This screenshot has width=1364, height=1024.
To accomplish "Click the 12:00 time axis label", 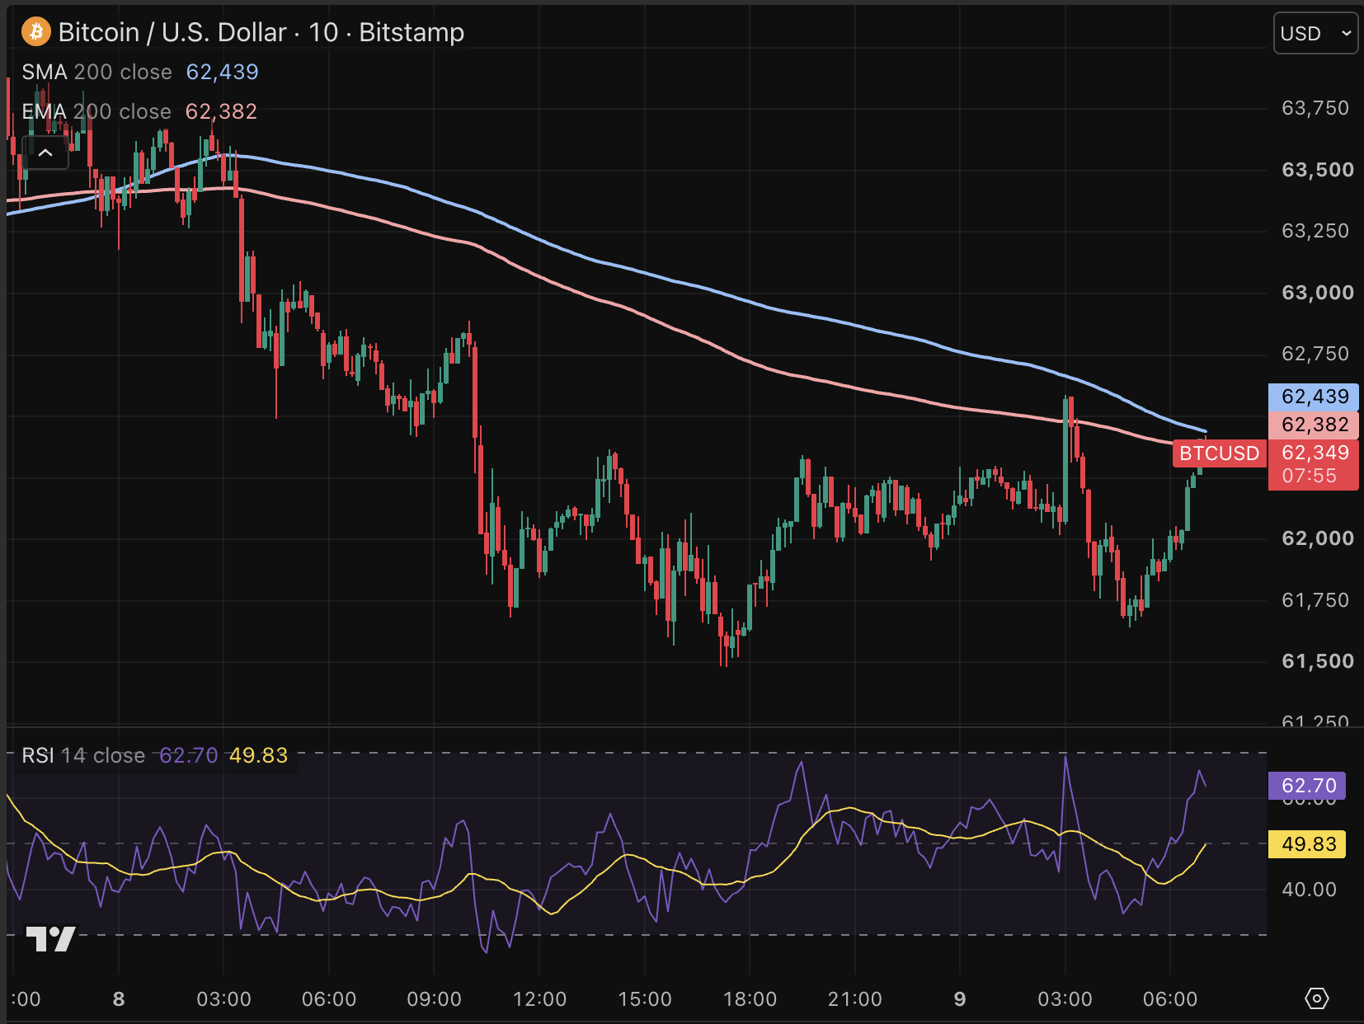I will click(539, 999).
